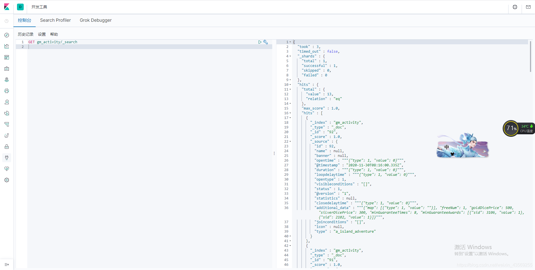The width and height of the screenshot is (535, 270).
Task: Open the help icon in the top bar
Action: [x=515, y=7]
